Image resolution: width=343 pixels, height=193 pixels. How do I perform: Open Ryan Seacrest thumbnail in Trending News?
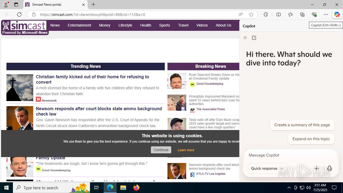20,167
